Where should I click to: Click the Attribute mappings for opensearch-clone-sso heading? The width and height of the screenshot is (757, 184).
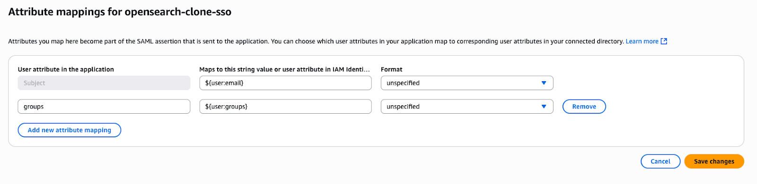[x=120, y=12]
